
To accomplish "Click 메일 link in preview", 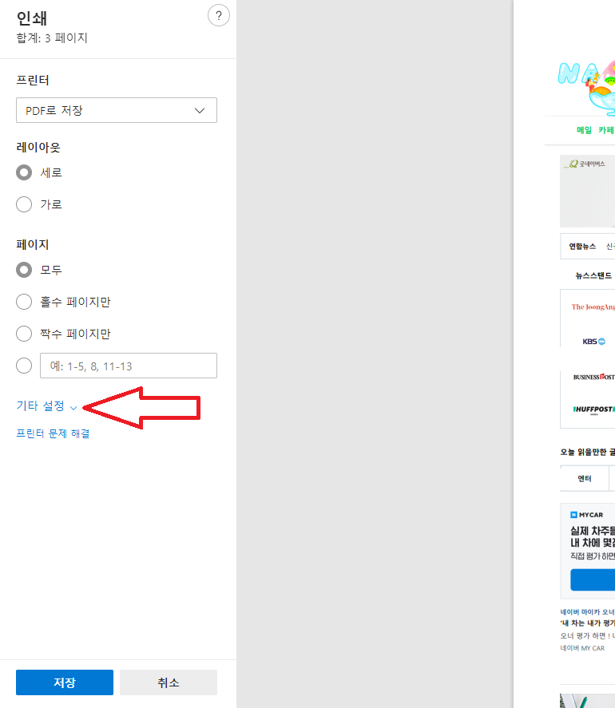I will click(584, 130).
